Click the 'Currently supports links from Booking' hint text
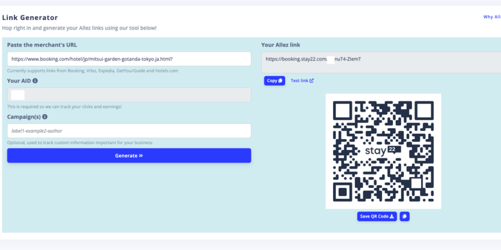The height and width of the screenshot is (250, 501). pos(92,71)
